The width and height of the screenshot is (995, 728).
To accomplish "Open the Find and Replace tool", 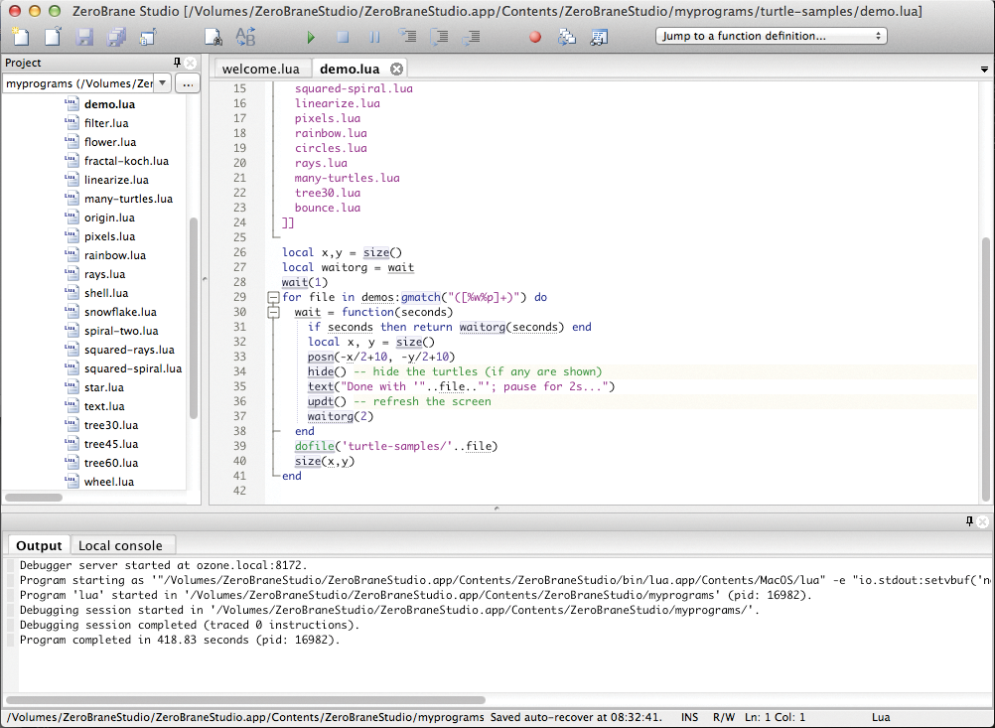I will click(244, 36).
